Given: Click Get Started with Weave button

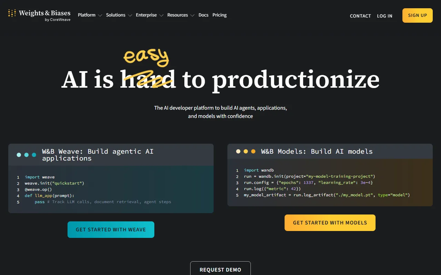Looking at the screenshot, I should [x=111, y=230].
